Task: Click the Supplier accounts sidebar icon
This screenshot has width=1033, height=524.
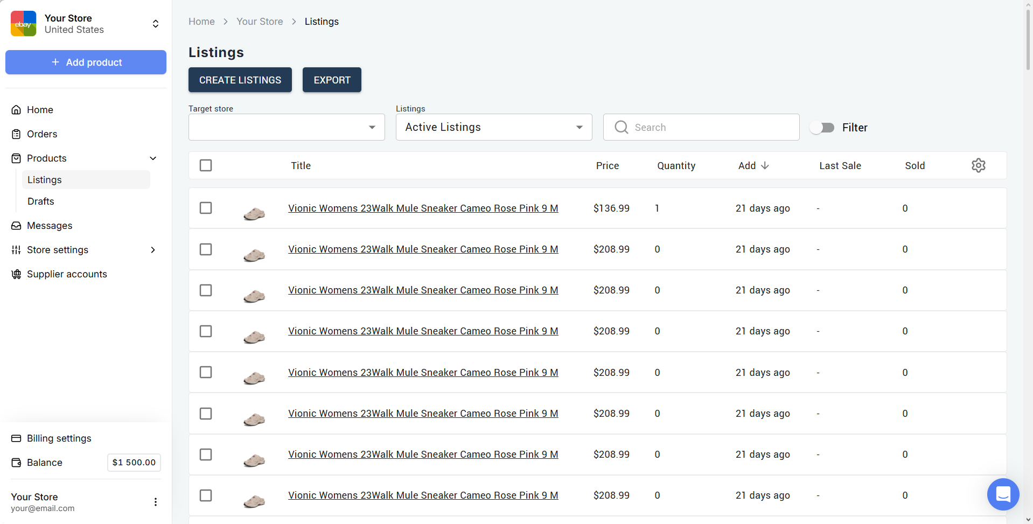Action: (x=16, y=274)
